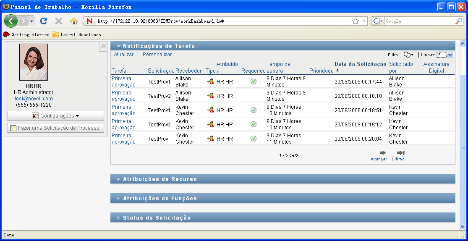Sort by the Prioridade column header
Viewport: 468px width, 241px height.
321,71
